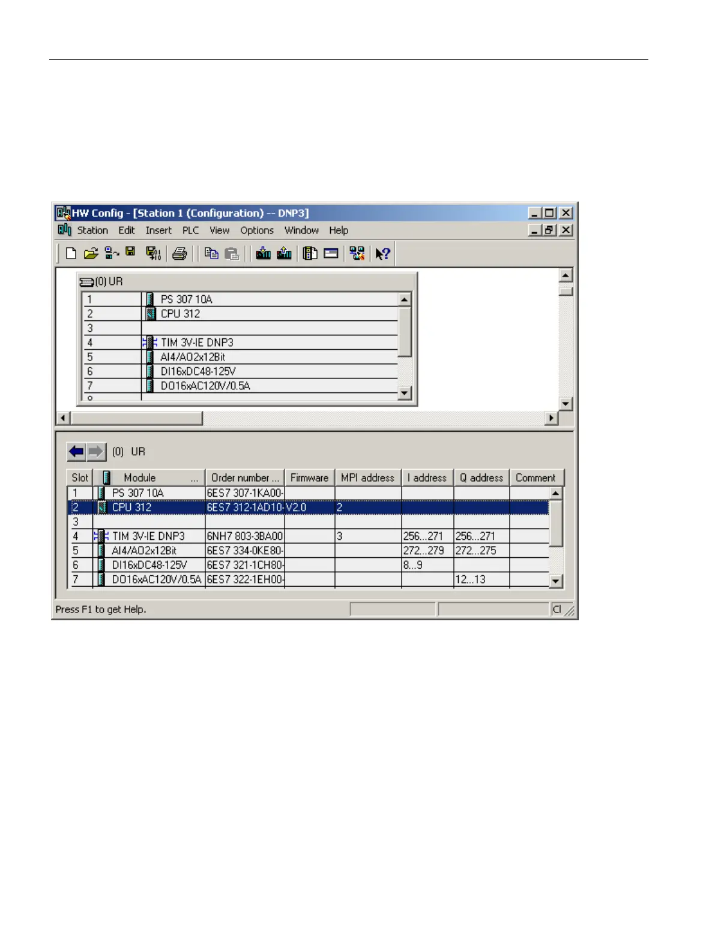
Task: Click order number 6ES7 334-0KE80 cell
Action: [245, 551]
